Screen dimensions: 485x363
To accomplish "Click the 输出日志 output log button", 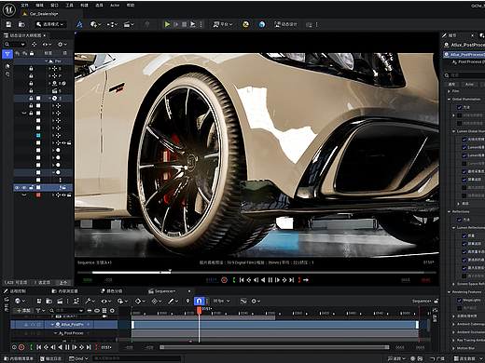I will coord(51,358).
